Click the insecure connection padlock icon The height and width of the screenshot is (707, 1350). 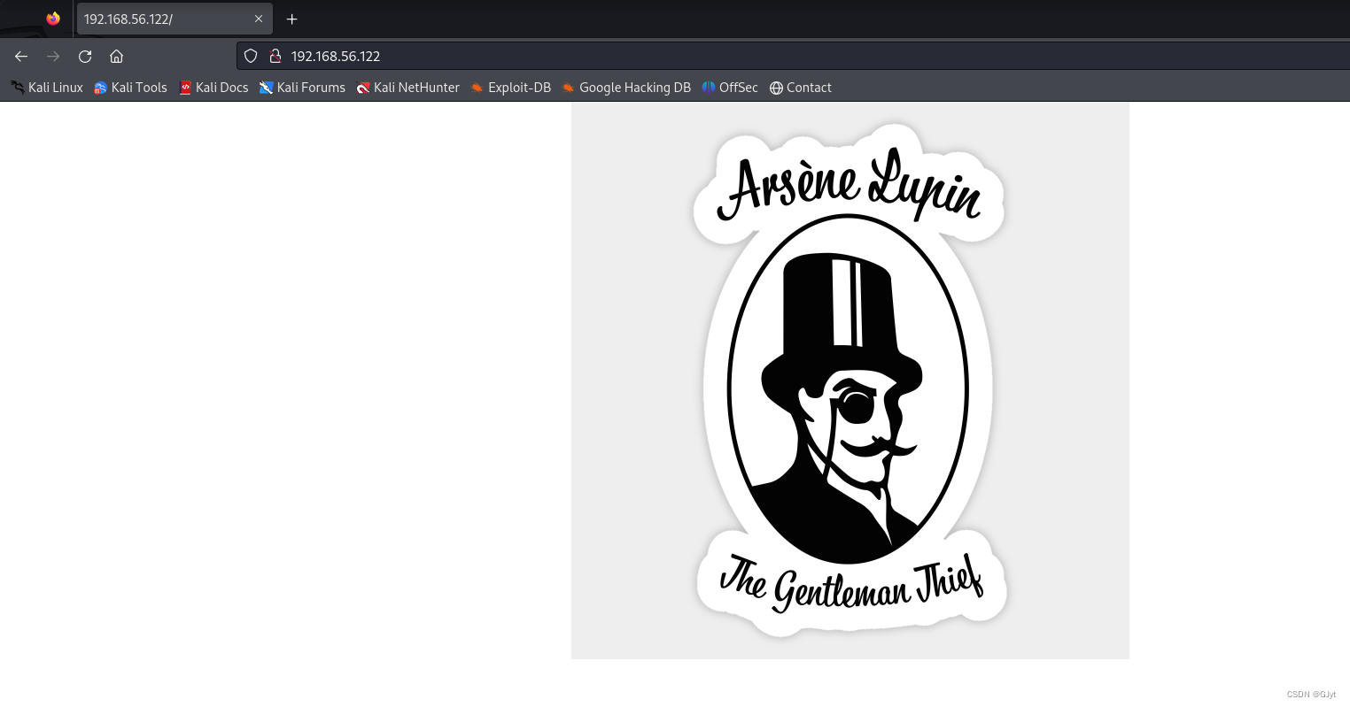[x=275, y=56]
